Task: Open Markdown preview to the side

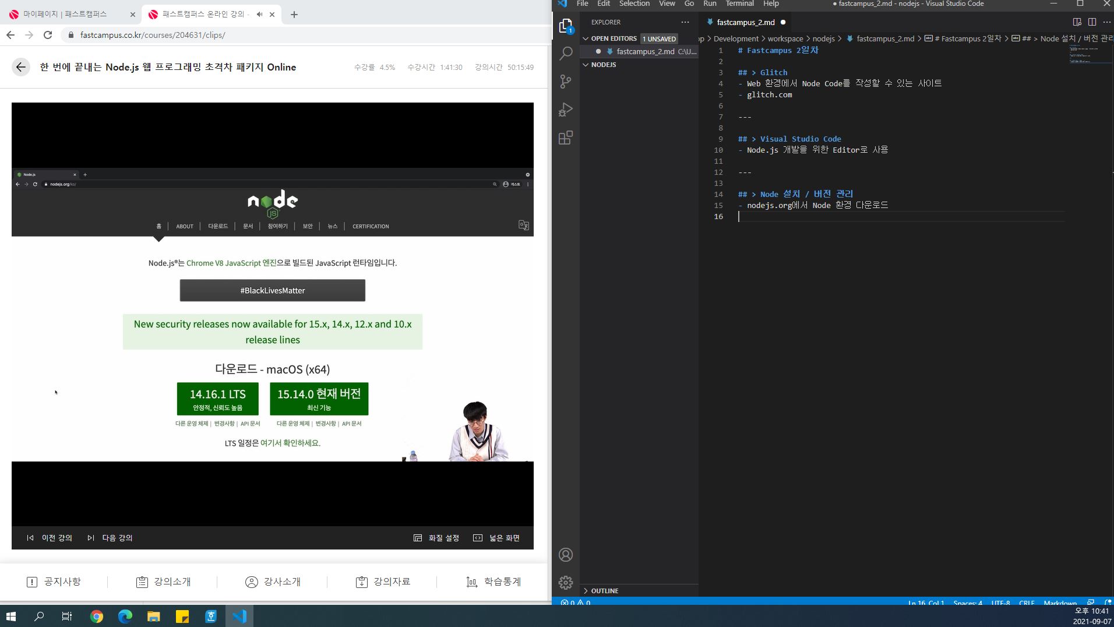Action: tap(1077, 22)
